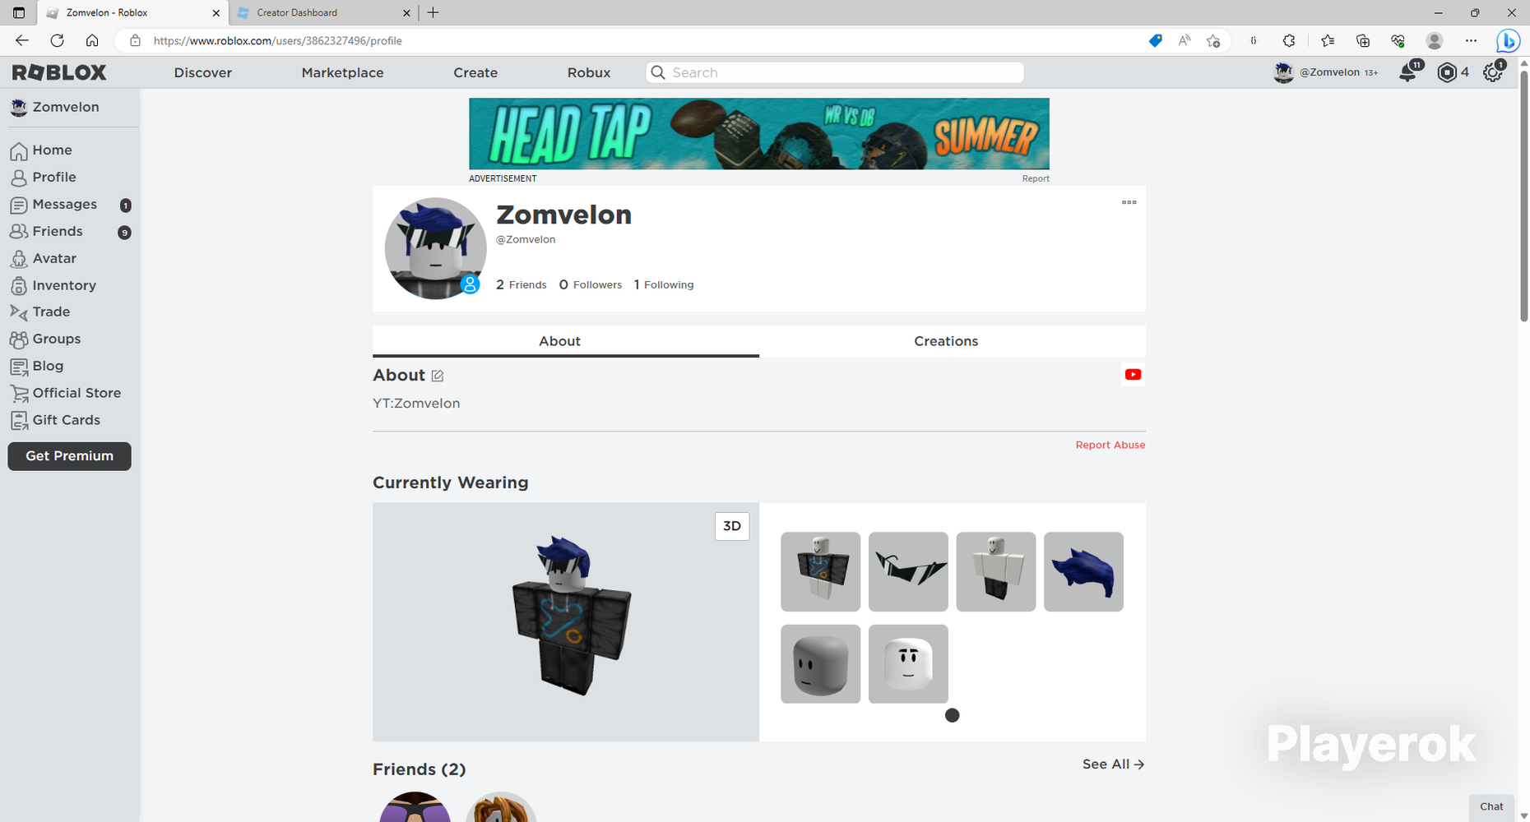The height and width of the screenshot is (822, 1530).
Task: Edit the About section with the pencil icon
Action: tap(438, 376)
